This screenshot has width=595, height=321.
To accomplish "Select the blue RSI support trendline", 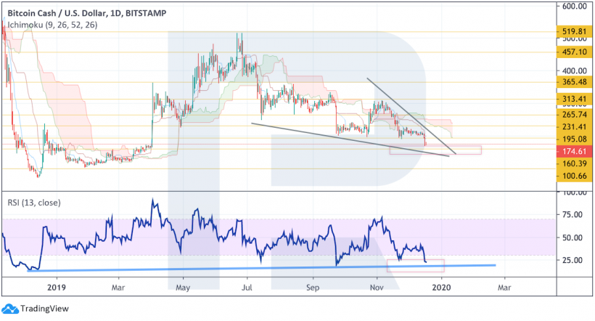I will pos(262,268).
